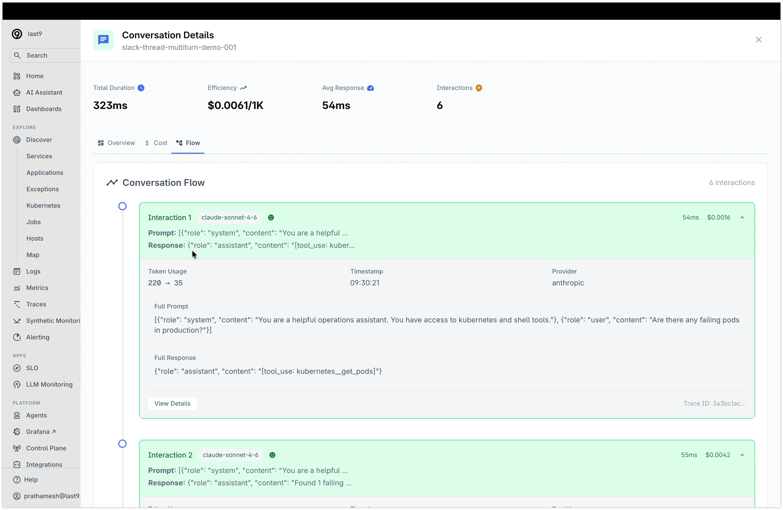Click the Discover target icon
This screenshot has width=783, height=510.
point(17,140)
